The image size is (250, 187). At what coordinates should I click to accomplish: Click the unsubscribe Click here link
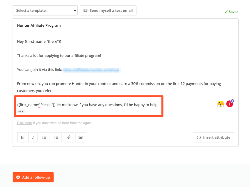[x=24, y=123]
